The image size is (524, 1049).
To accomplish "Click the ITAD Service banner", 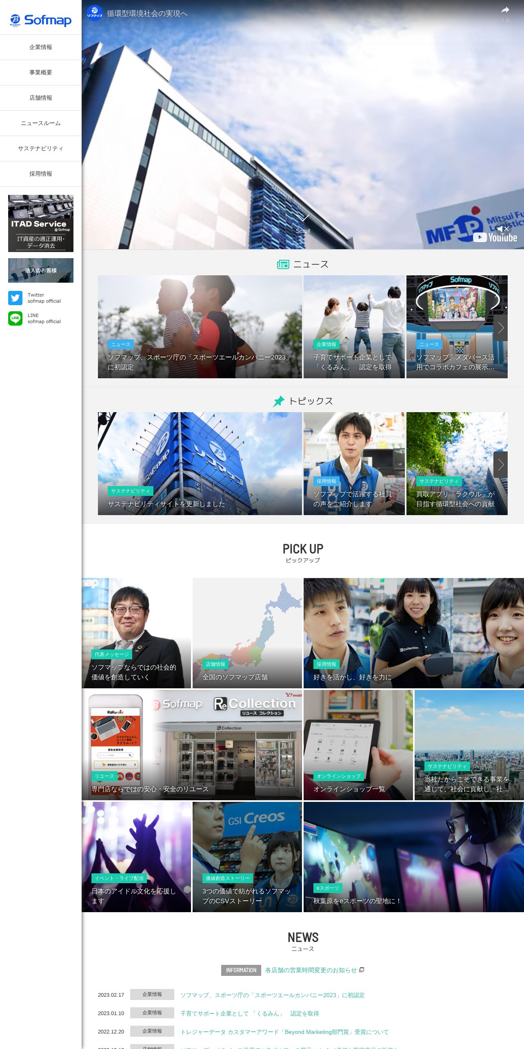I will (41, 223).
